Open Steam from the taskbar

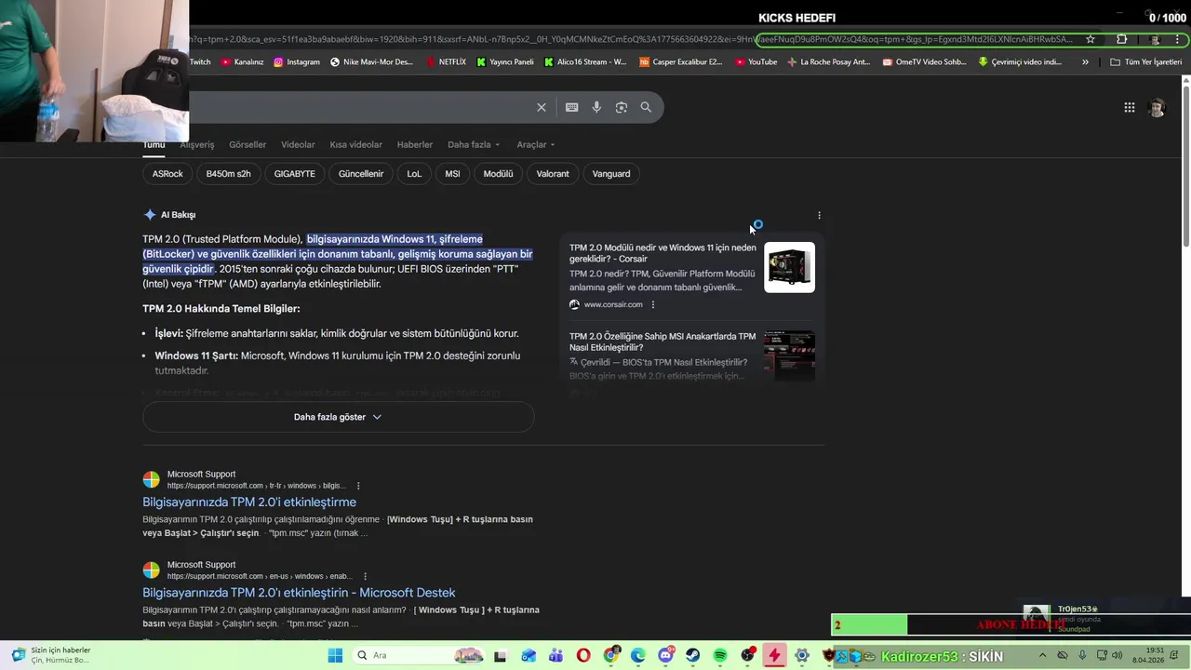(693, 655)
